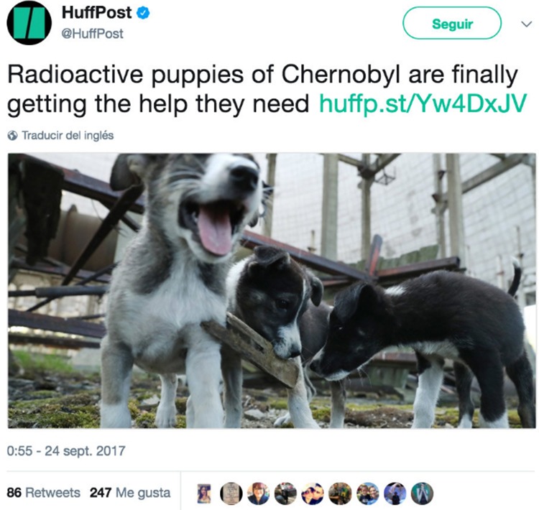Open fourth liker's round avatar
The image size is (539, 510).
pos(285,493)
